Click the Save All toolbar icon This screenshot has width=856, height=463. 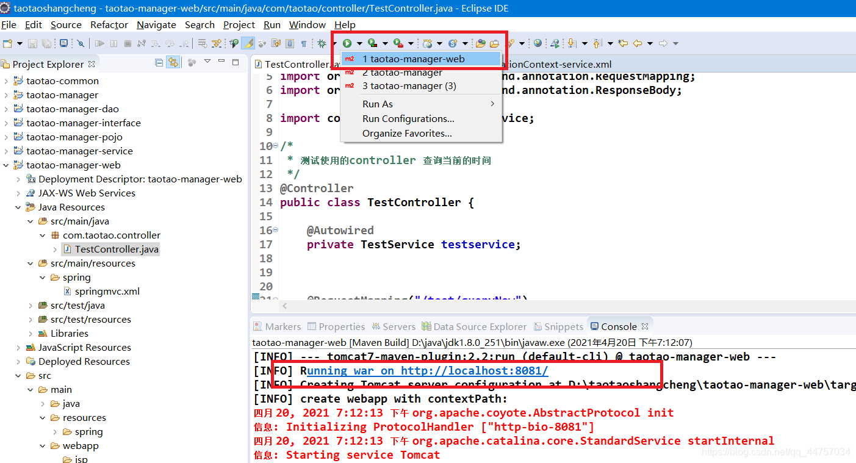click(x=46, y=43)
